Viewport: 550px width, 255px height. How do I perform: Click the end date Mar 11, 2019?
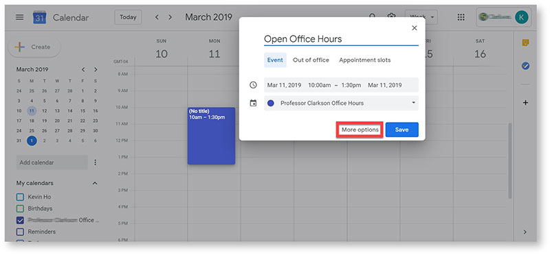pos(385,85)
